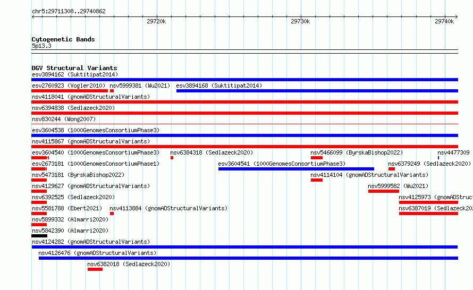This screenshot has height=290, width=473.
Task: Select the thin red line under nsv830244
Action: [244, 124]
